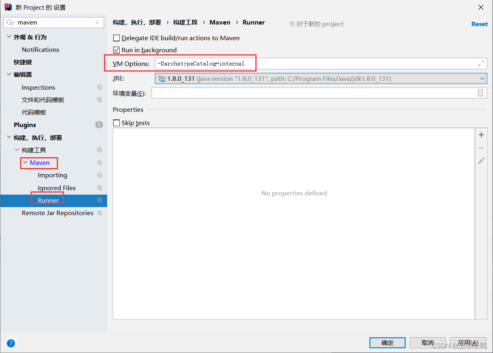Open 代码模板 settings page
493x353 pixels.
coord(34,112)
